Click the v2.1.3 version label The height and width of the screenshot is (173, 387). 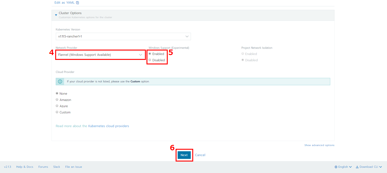[8, 167]
